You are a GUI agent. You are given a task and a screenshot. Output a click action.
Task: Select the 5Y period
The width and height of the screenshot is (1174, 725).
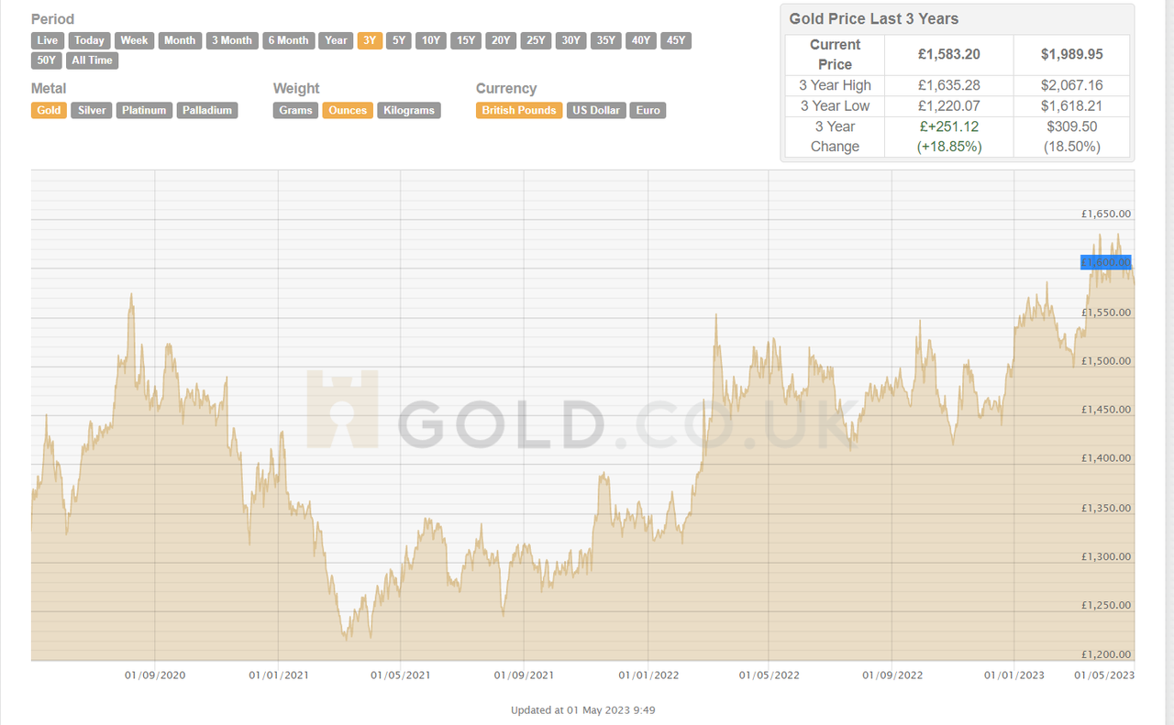[398, 40]
